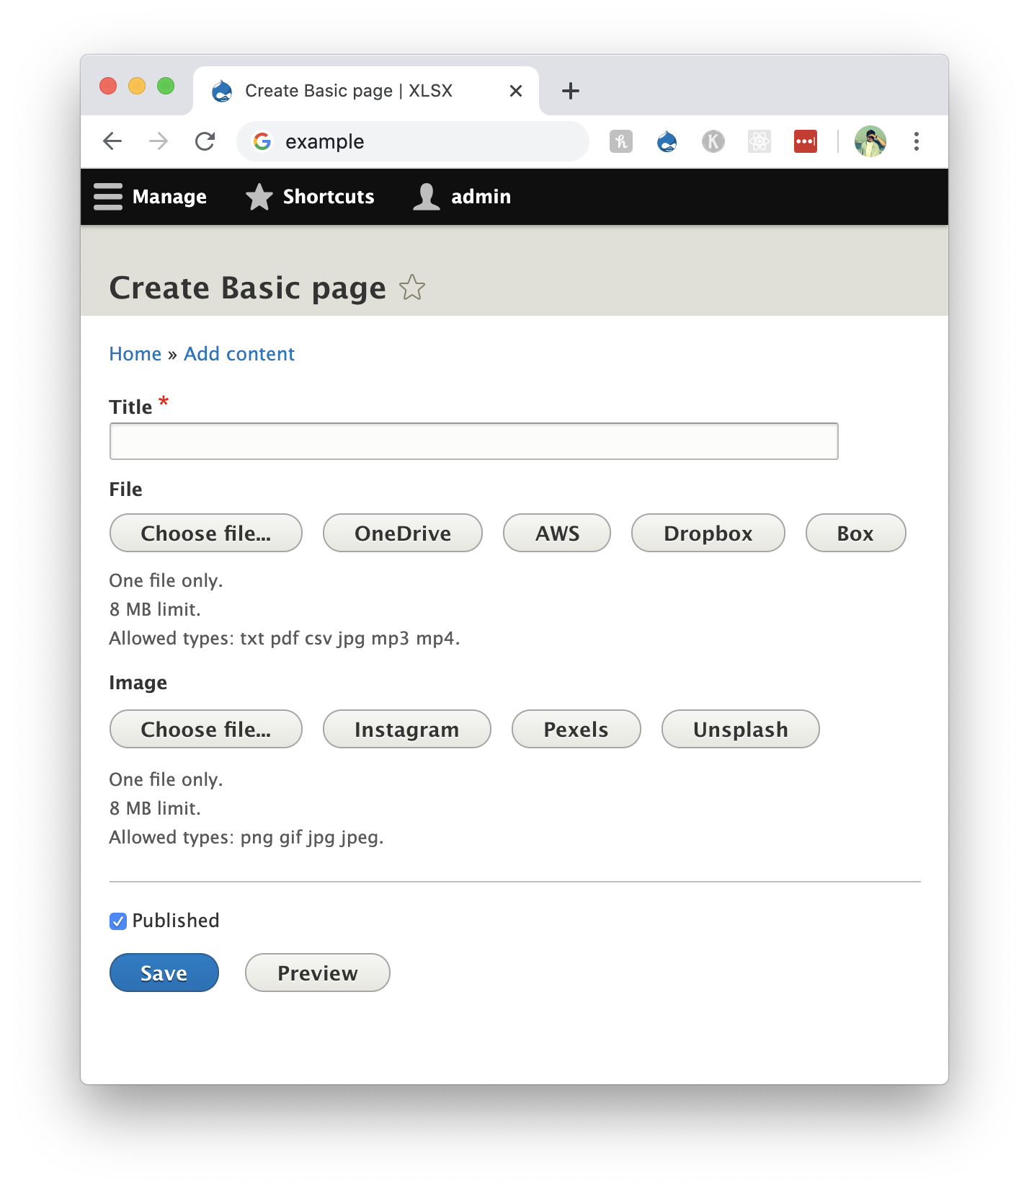Click the gray K extension icon
Viewport: 1029px width, 1191px height.
coord(713,141)
